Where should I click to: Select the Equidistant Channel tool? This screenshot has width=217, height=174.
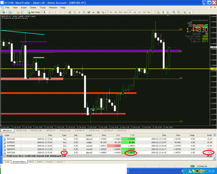tap(70, 12)
